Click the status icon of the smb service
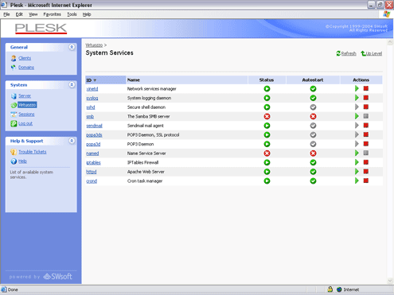Viewport: 394px width, 295px height. tap(267, 116)
